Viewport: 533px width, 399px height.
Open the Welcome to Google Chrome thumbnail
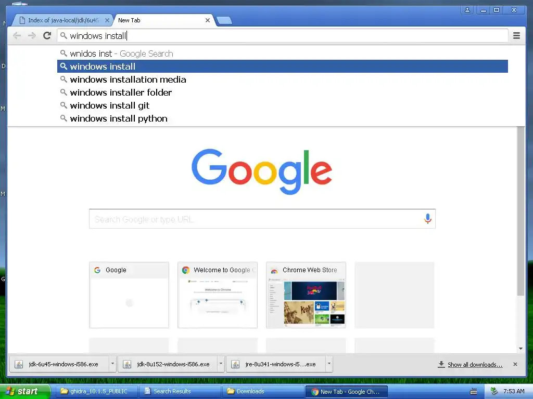(218, 295)
